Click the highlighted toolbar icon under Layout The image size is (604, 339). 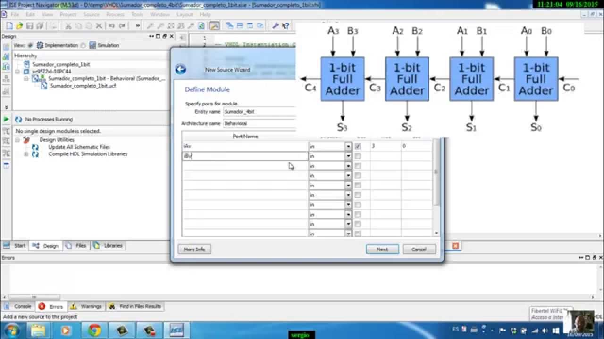(214, 26)
